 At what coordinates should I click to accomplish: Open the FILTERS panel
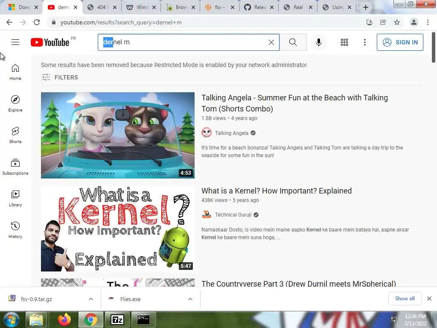(x=60, y=77)
